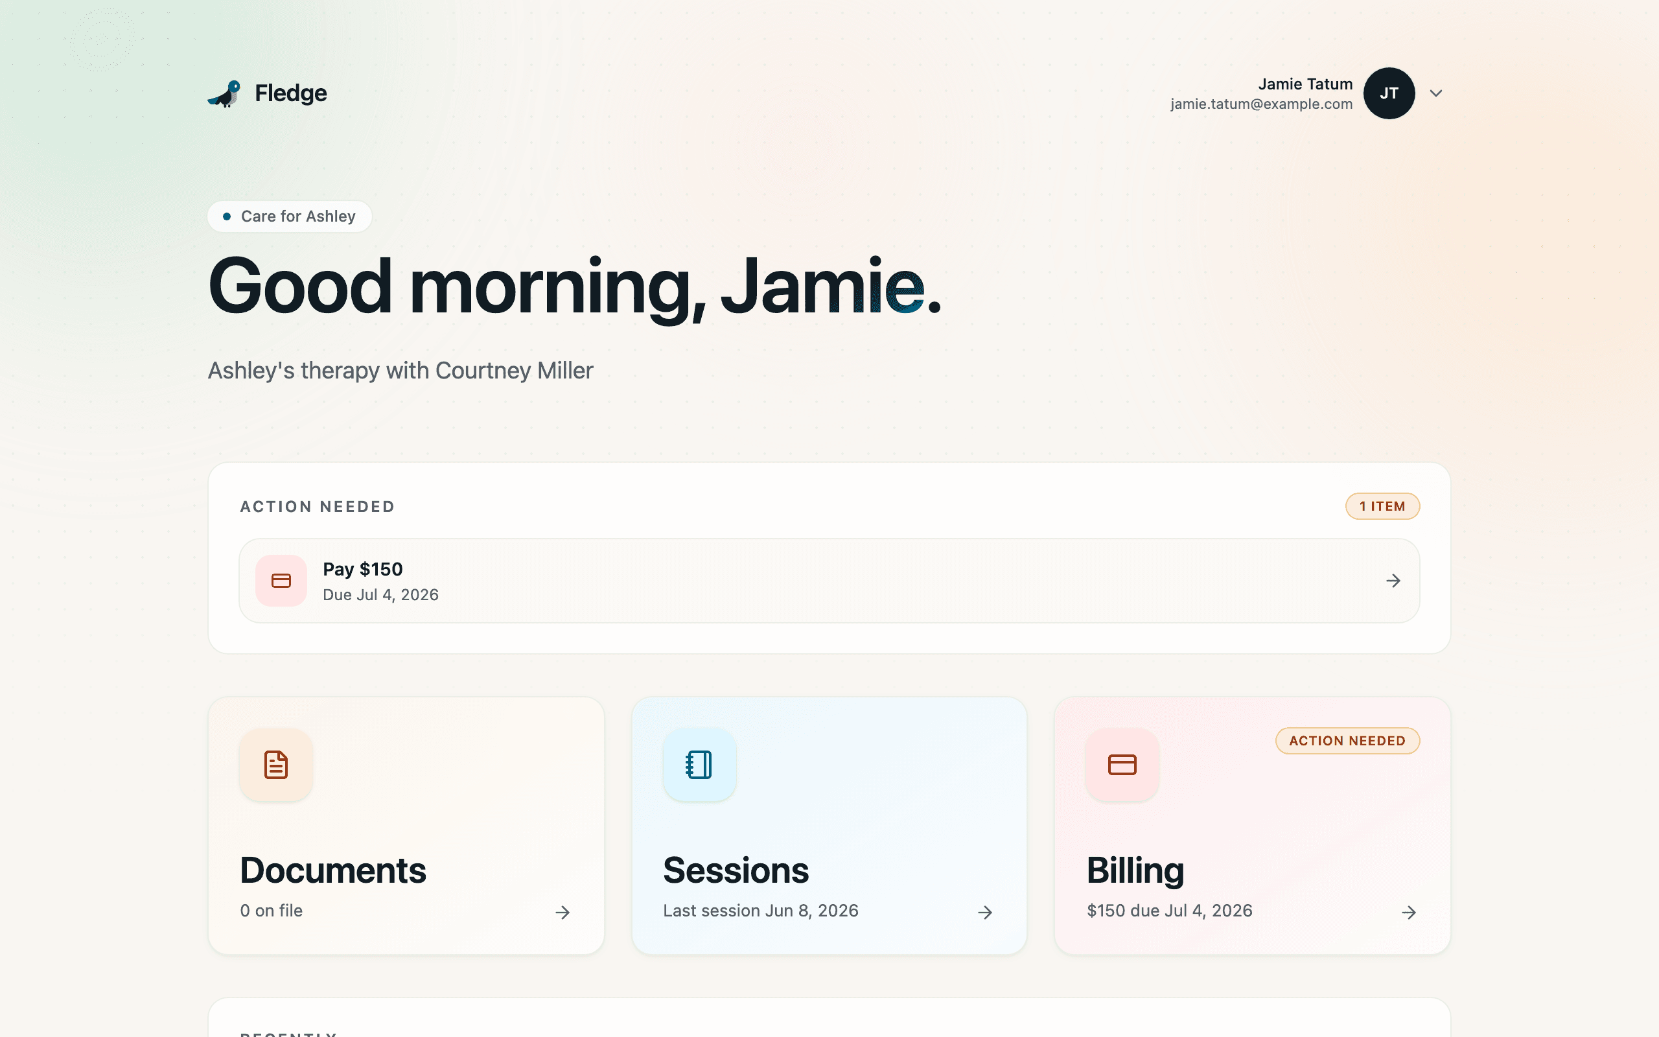Click 'Ashley's therapy with Courtney Miller' subtitle
Image resolution: width=1659 pixels, height=1037 pixels.
point(400,370)
